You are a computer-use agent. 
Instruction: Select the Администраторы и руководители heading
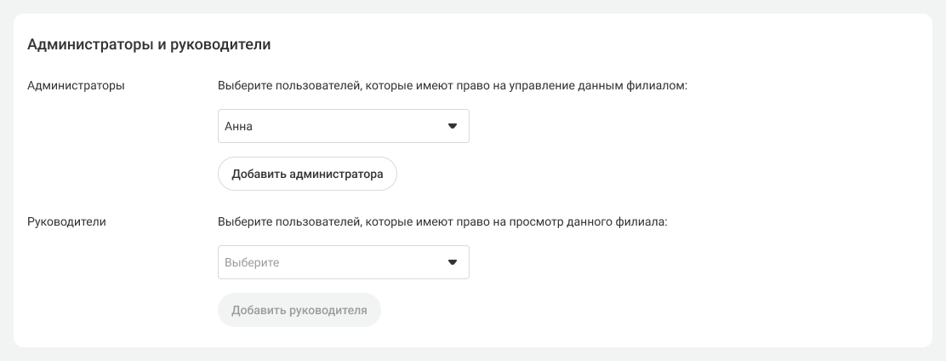tap(149, 45)
